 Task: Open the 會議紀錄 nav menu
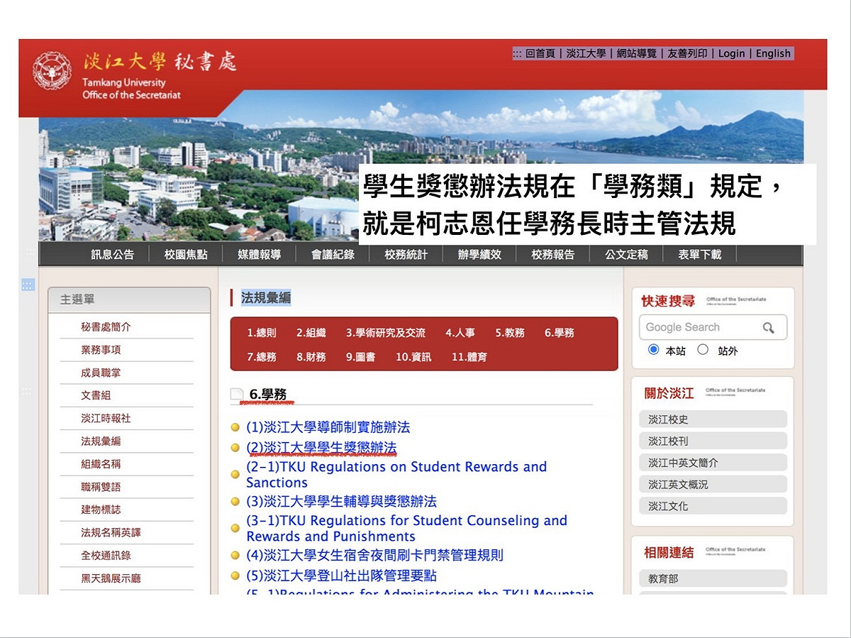[333, 255]
